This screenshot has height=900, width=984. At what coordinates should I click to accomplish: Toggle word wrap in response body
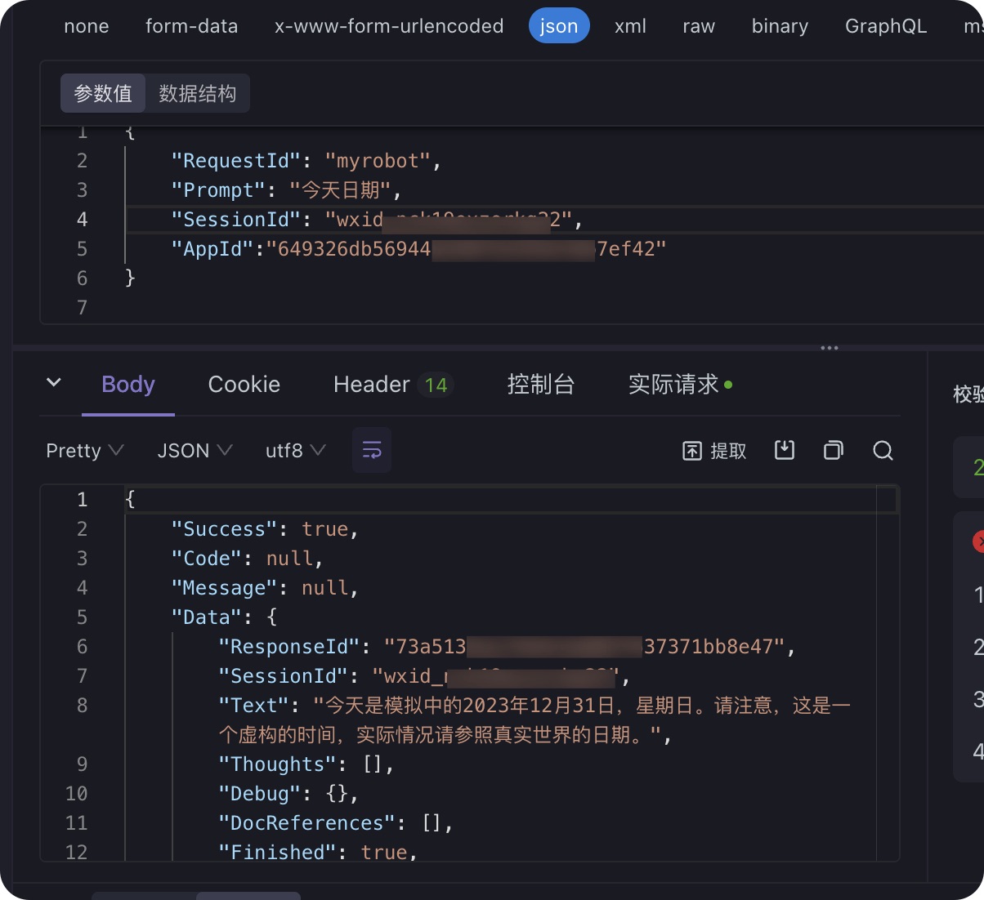tap(372, 450)
